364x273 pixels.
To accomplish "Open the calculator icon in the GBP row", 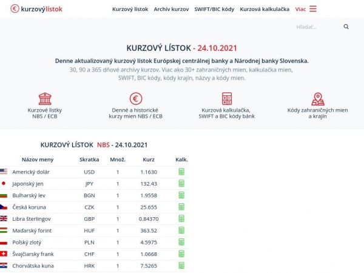I will [181, 218].
